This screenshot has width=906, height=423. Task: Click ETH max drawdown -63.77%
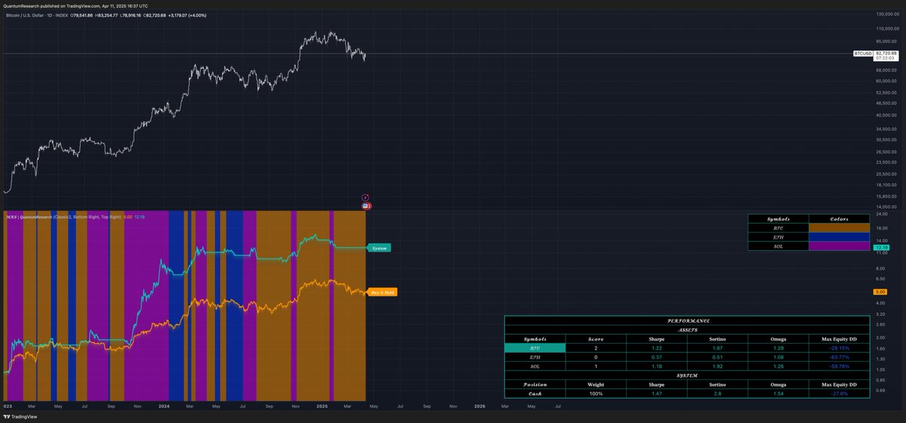pos(839,357)
